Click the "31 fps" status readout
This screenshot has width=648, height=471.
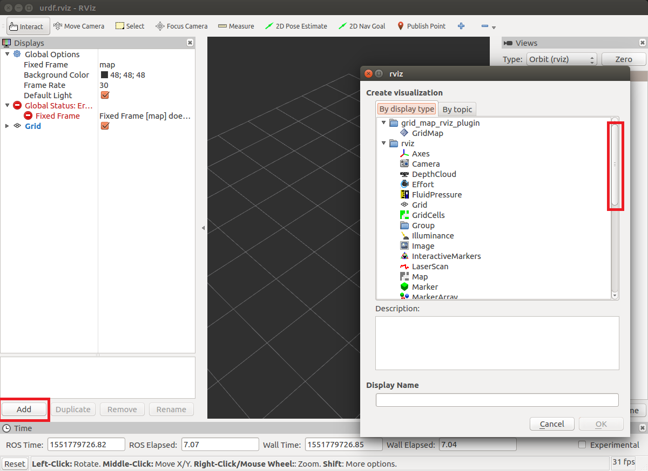[x=625, y=462]
